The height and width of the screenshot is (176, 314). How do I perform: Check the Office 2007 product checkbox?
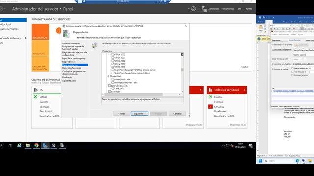[113, 58]
